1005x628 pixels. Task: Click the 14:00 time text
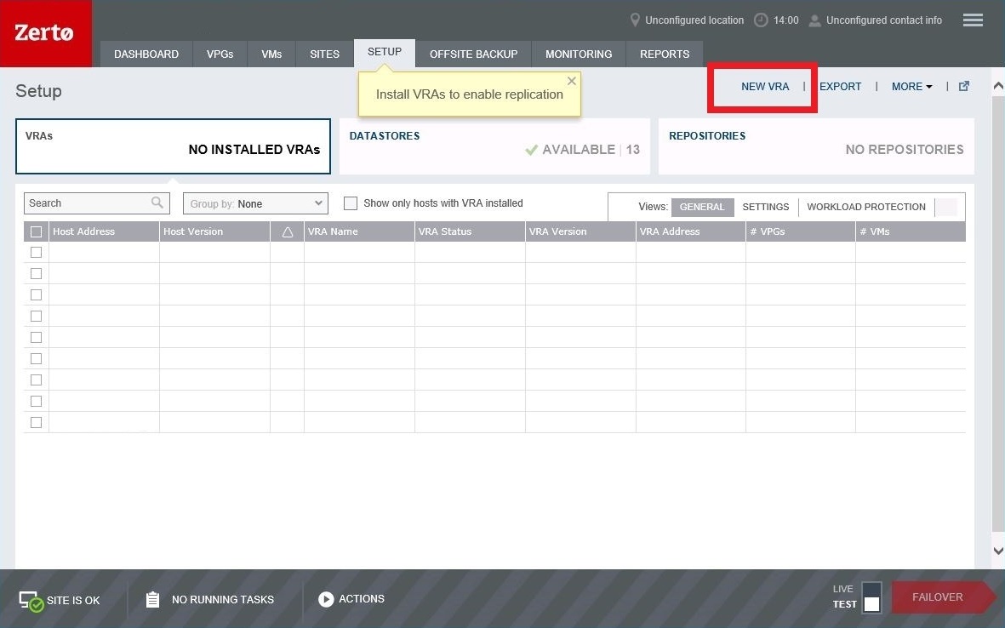click(785, 20)
